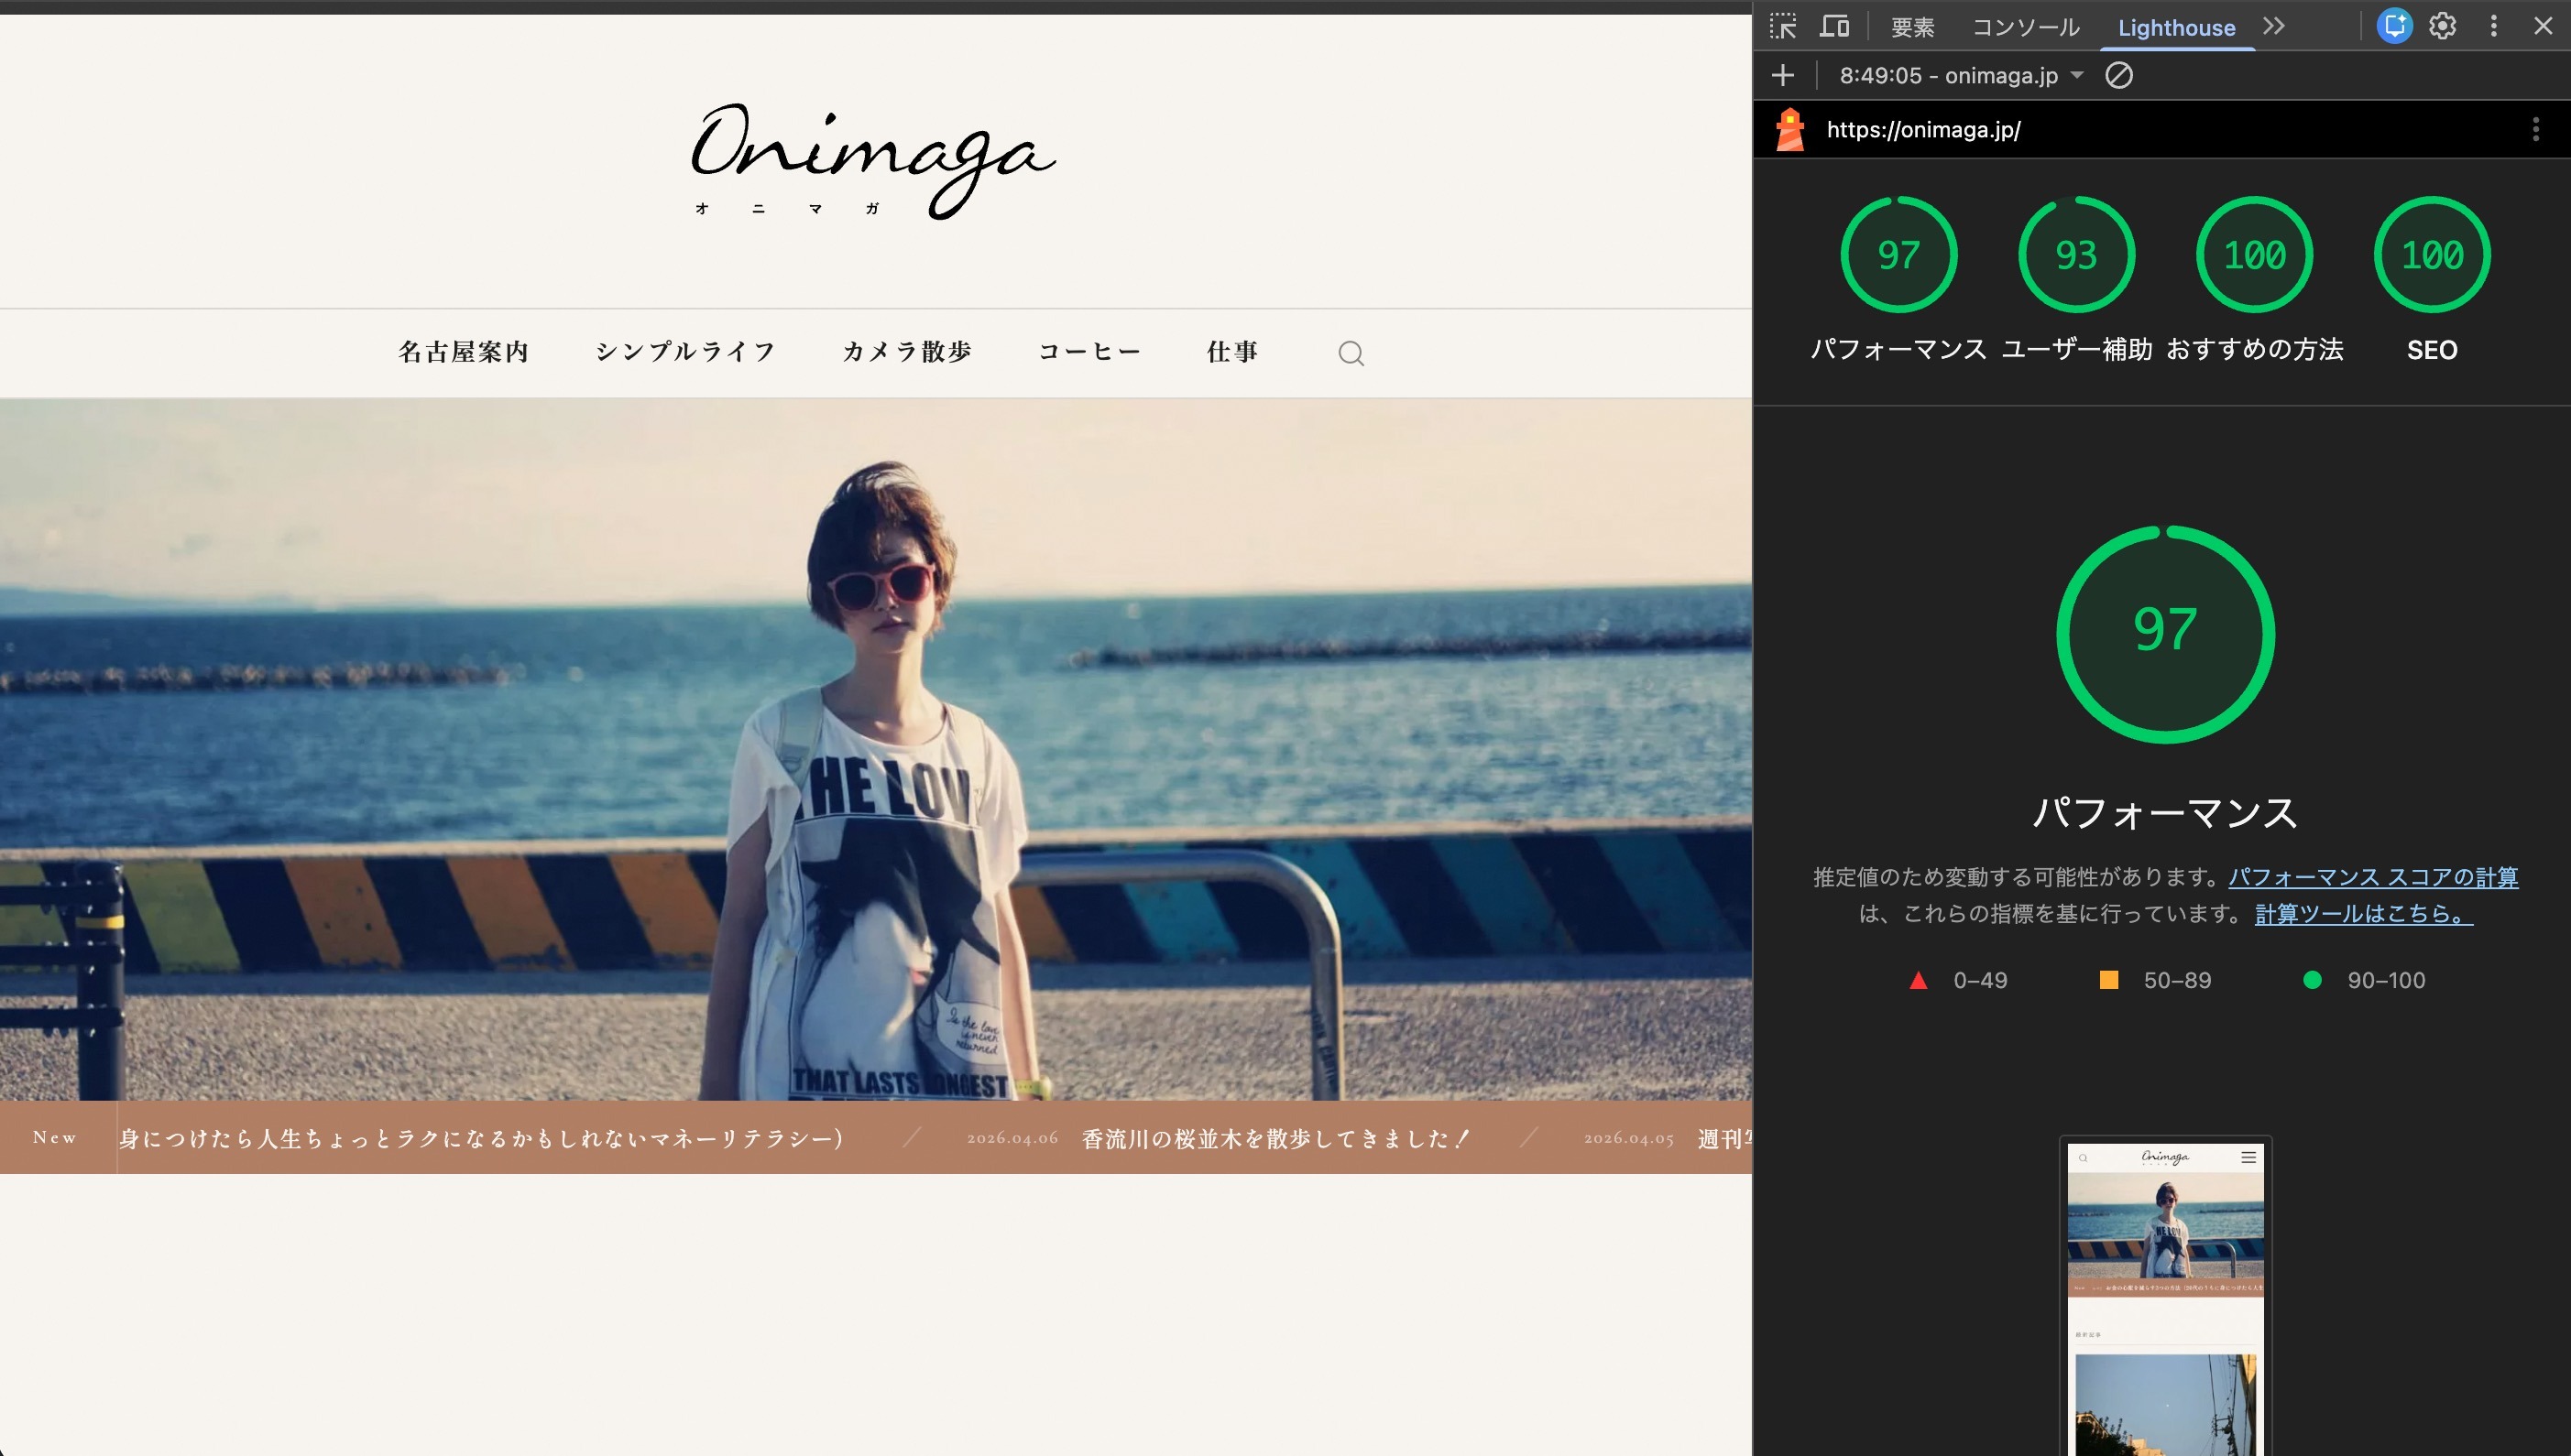Open パフォーマンス スコアの計算 link
The height and width of the screenshot is (1456, 2571).
pos(2373,877)
